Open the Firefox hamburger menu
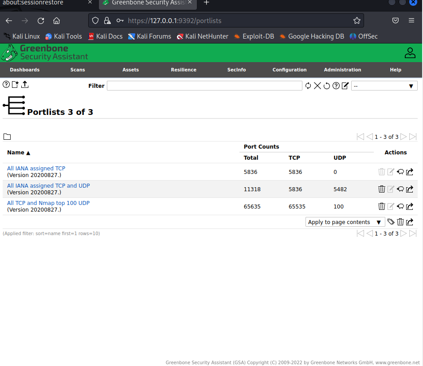This screenshot has width=423, height=366. (x=411, y=20)
